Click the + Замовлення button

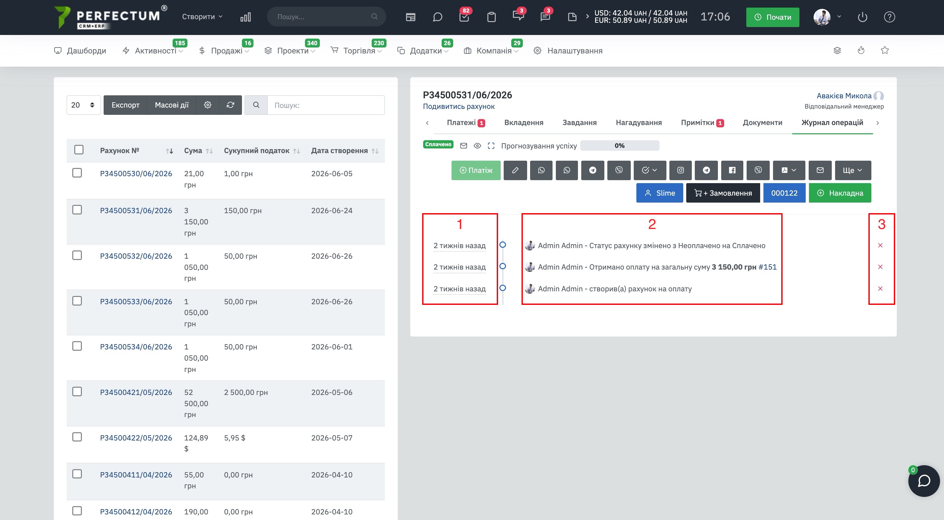(x=723, y=193)
